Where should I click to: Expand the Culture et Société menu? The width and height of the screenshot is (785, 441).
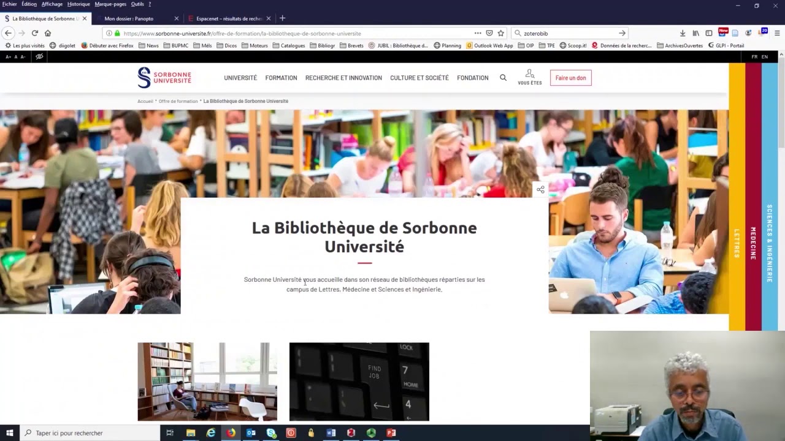419,78
